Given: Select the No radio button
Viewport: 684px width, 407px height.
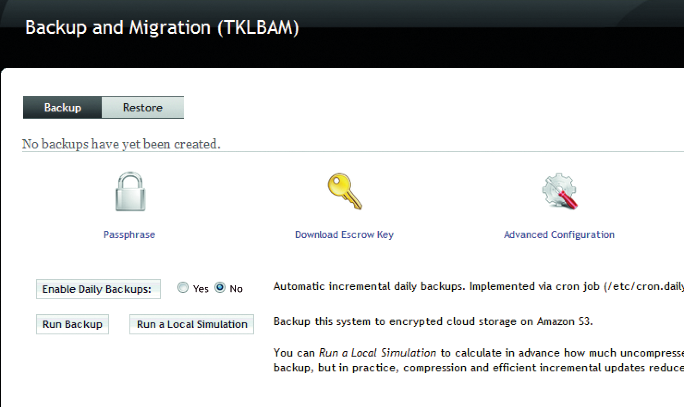Looking at the screenshot, I should [x=220, y=288].
